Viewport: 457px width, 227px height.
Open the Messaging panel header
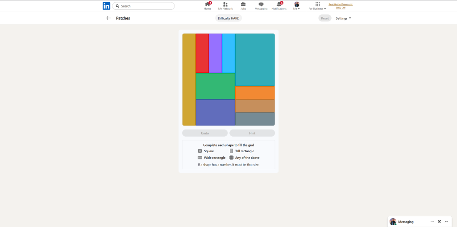coord(420,222)
